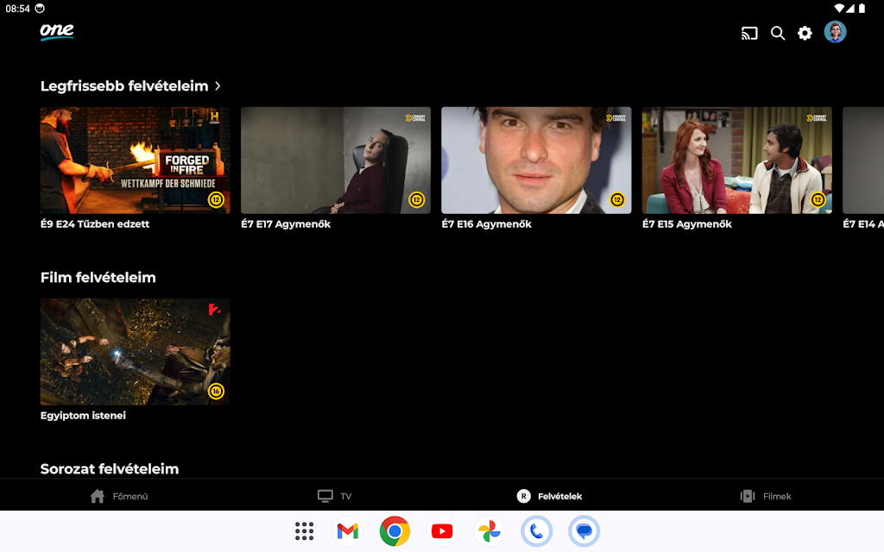This screenshot has height=552, width=884.
Task: Open Legfrissebb felvételeim section heading
Action: tap(124, 86)
